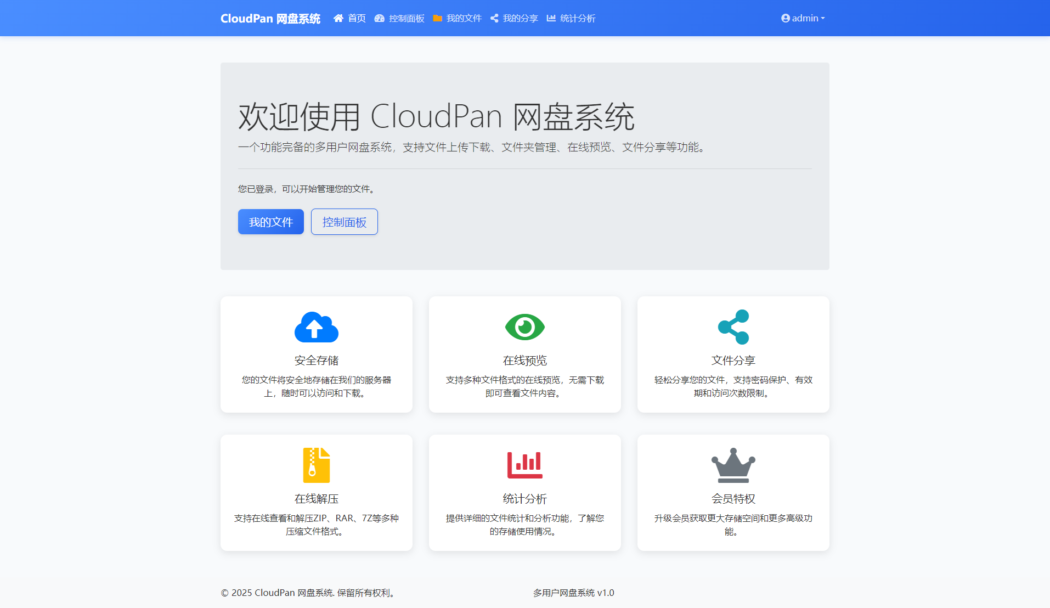Click the footer text 多用户网盘系统 v1.0
Viewport: 1050px width, 608px height.
tap(574, 593)
